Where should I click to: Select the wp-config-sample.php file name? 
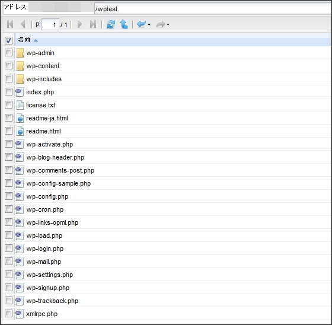coord(59,183)
